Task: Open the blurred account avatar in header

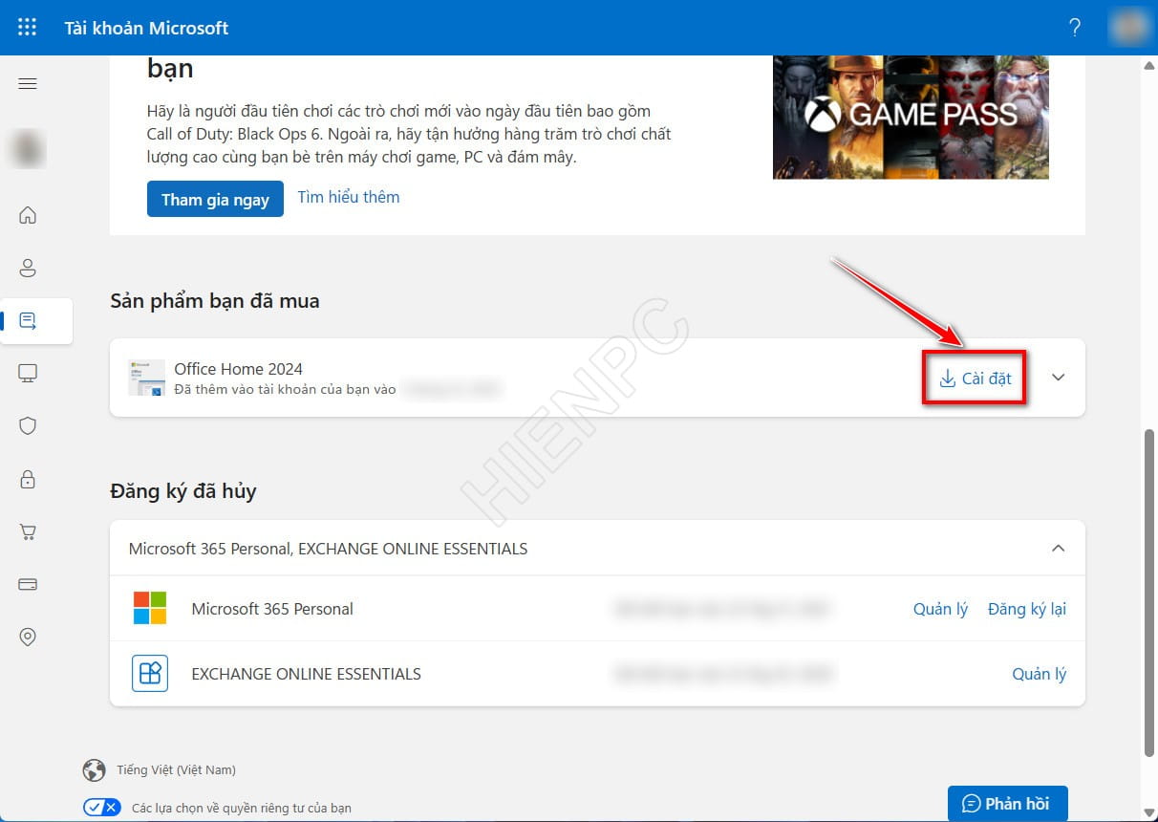Action: click(x=1129, y=27)
